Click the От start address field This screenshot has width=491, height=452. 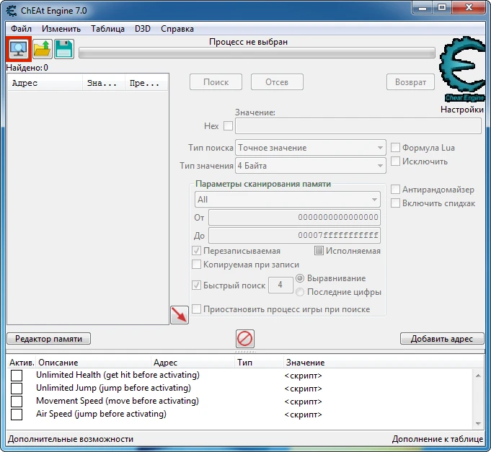(x=294, y=217)
